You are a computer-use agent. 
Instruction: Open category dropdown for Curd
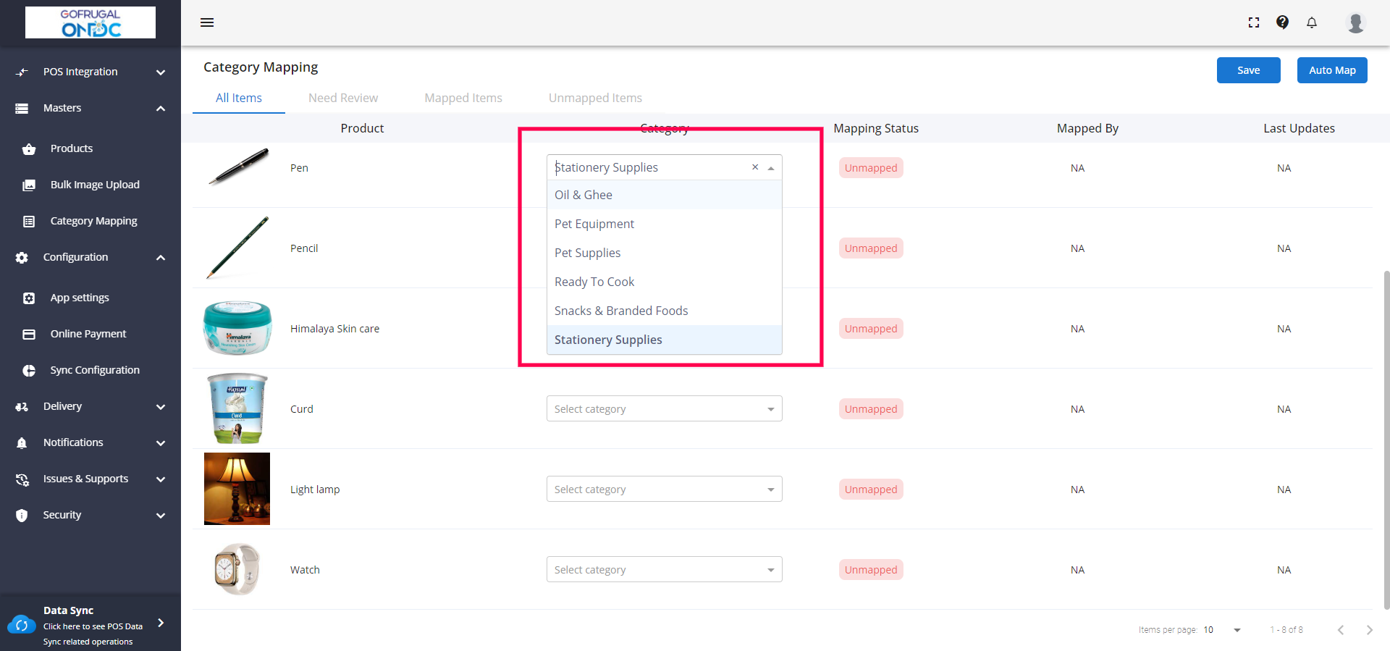[x=664, y=409]
